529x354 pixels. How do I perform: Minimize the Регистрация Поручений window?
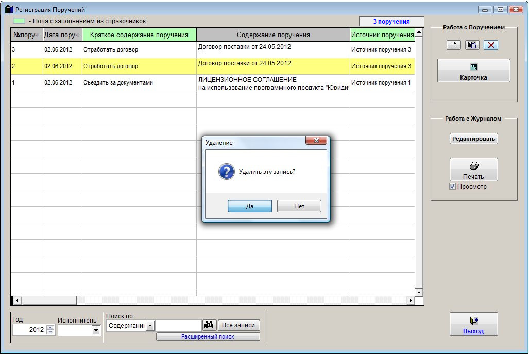(485, 9)
